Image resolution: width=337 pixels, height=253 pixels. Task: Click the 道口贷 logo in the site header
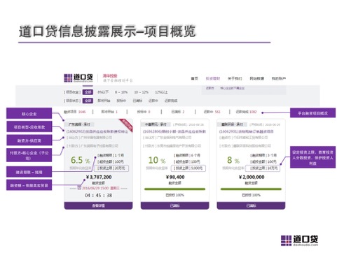click(x=78, y=78)
